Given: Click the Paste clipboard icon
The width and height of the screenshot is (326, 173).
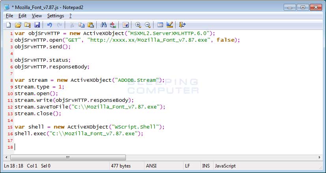Looking at the screenshot, I should [x=91, y=25].
